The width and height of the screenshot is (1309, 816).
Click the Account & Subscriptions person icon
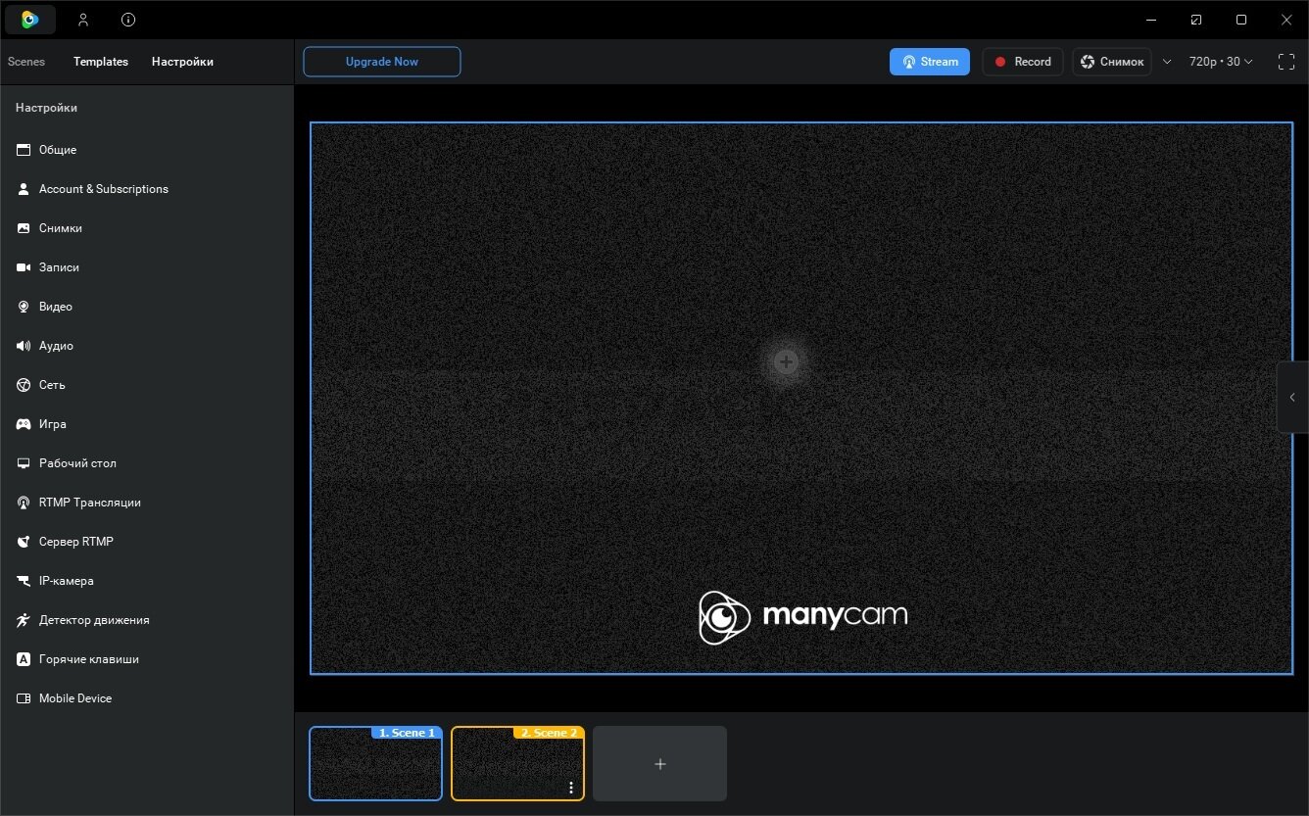(x=24, y=189)
